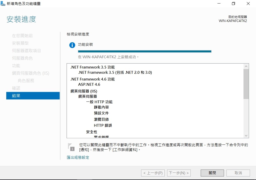The width and height of the screenshot is (256, 180).
Task: Click the 一般 HTTP 功能 row
Action: point(99,102)
